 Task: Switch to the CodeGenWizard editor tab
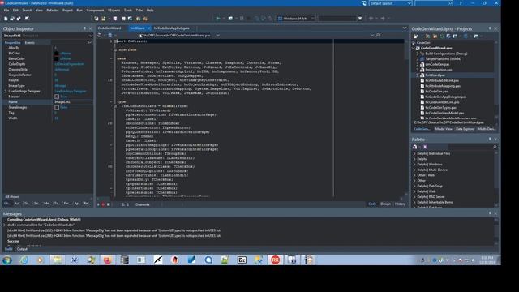coord(109,28)
